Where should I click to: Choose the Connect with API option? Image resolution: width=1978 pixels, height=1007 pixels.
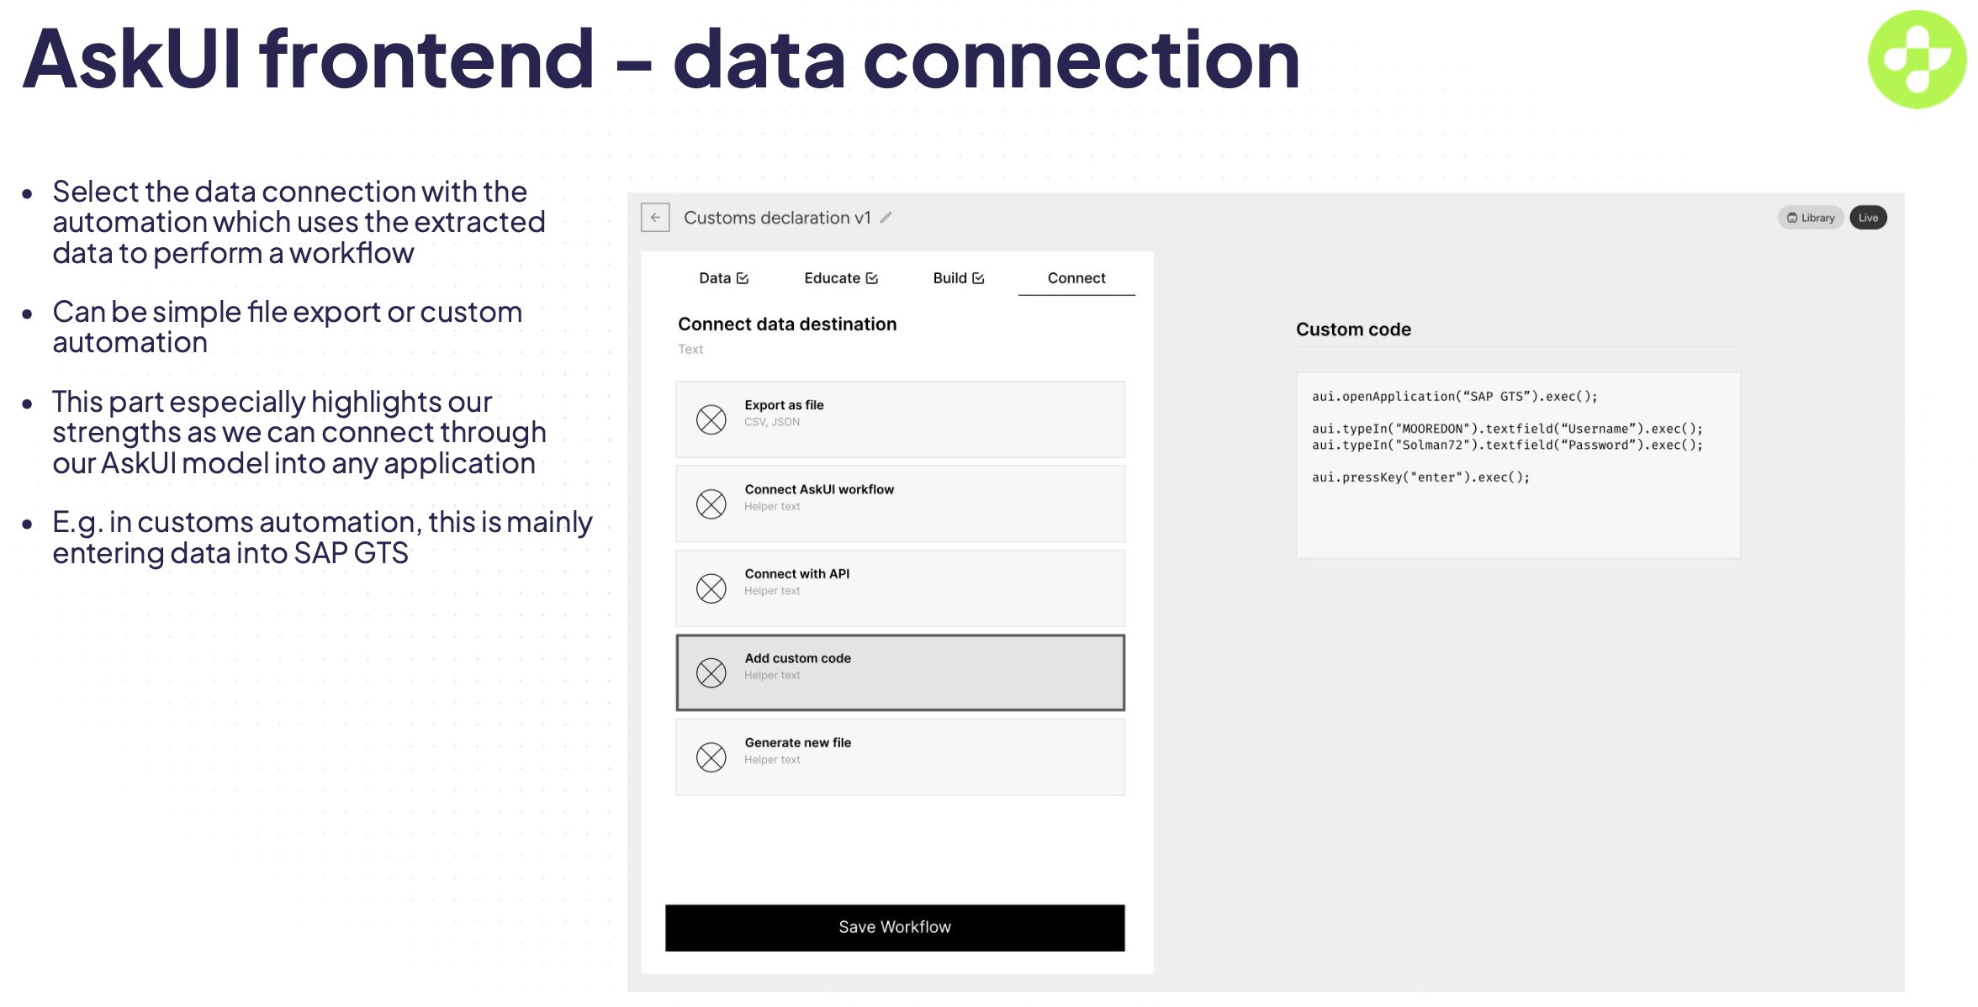point(900,588)
